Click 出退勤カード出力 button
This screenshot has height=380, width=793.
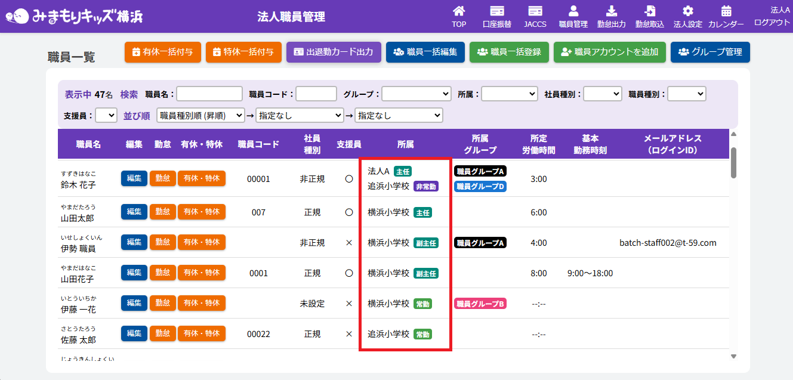[x=334, y=52]
